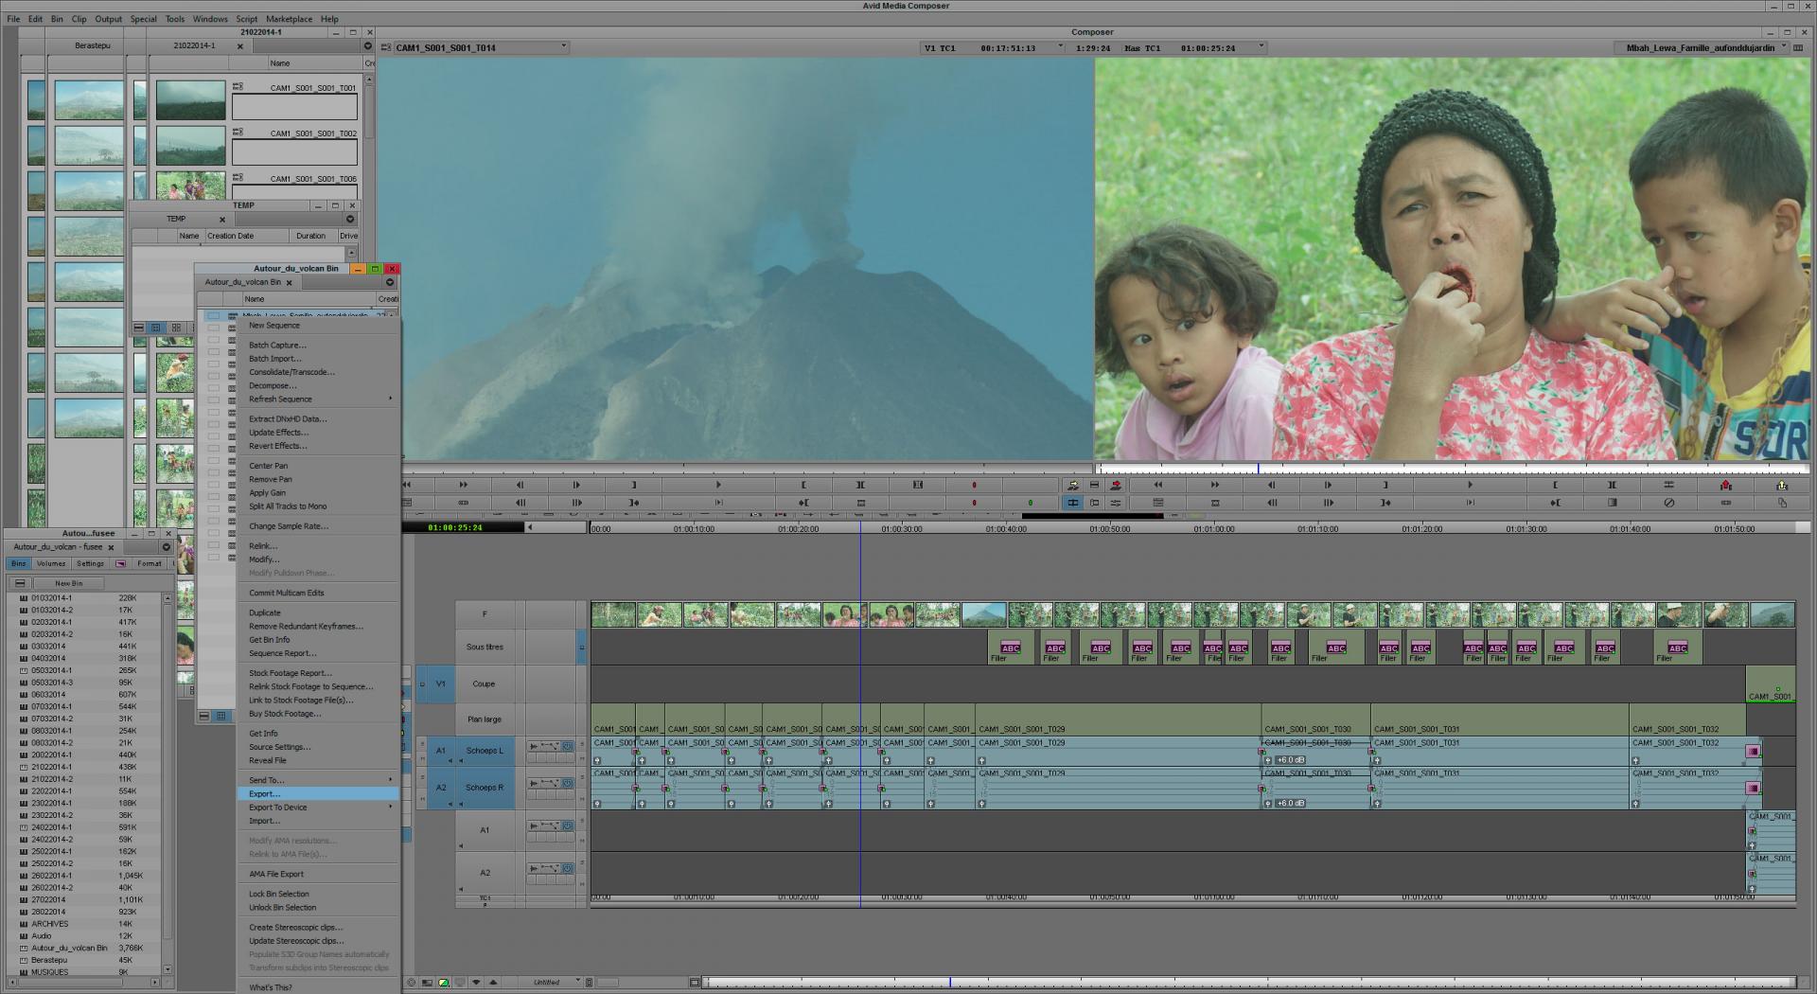Image resolution: width=1817 pixels, height=994 pixels.
Task: Toggle A1 source track selector
Action: pos(440,751)
